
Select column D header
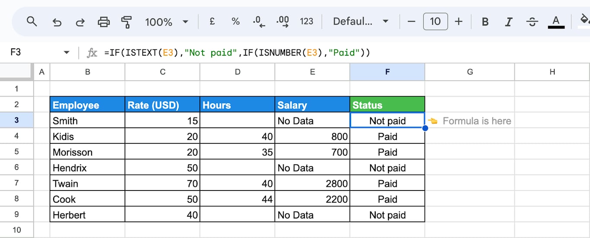click(x=238, y=72)
